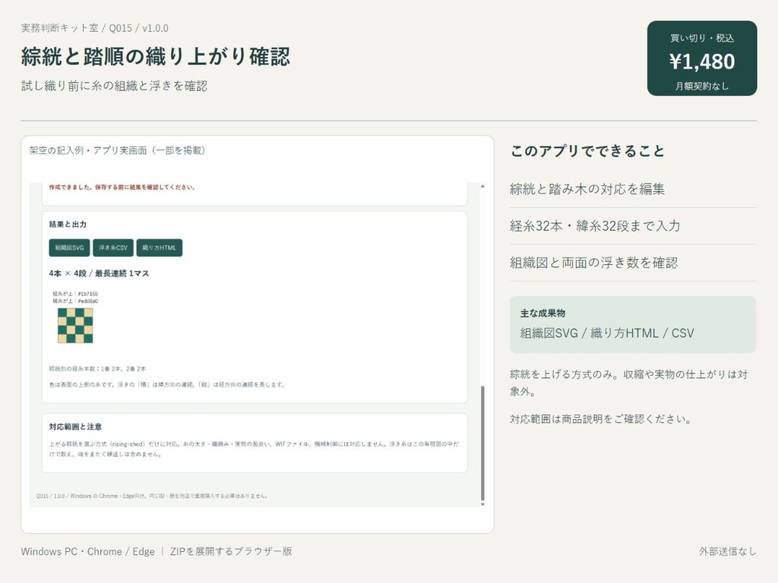Viewport: 778px width, 583px height.
Task: Click the 月額契約なし text in price badge
Action: [702, 87]
